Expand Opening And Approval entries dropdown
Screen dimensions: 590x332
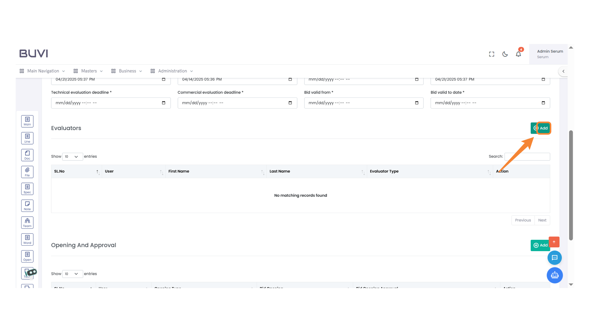(72, 274)
